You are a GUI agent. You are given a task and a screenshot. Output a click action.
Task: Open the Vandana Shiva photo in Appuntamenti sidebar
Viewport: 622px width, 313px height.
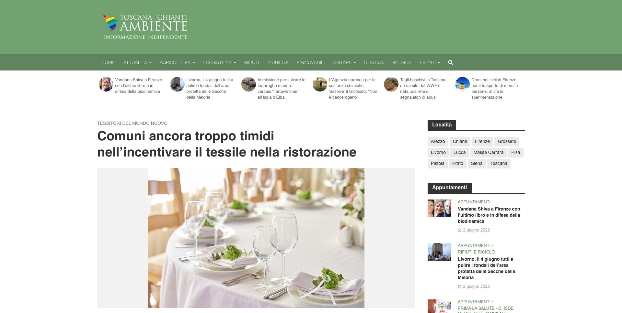[439, 208]
